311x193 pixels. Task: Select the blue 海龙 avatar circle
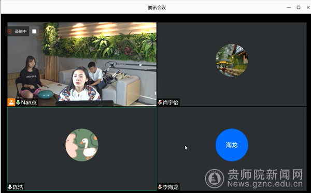tap(232, 145)
